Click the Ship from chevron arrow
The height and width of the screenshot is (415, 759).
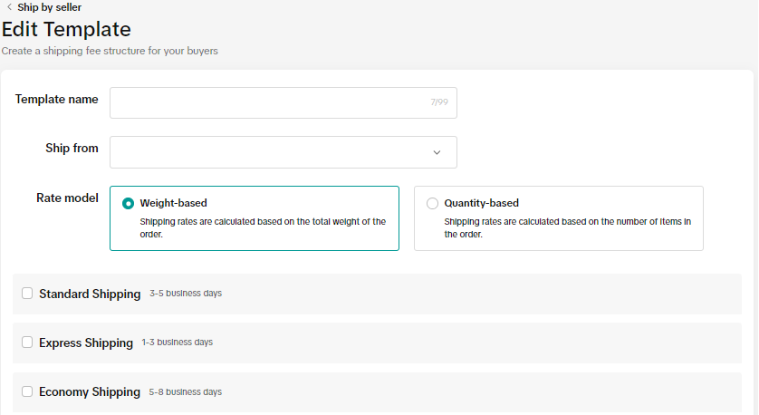click(437, 152)
